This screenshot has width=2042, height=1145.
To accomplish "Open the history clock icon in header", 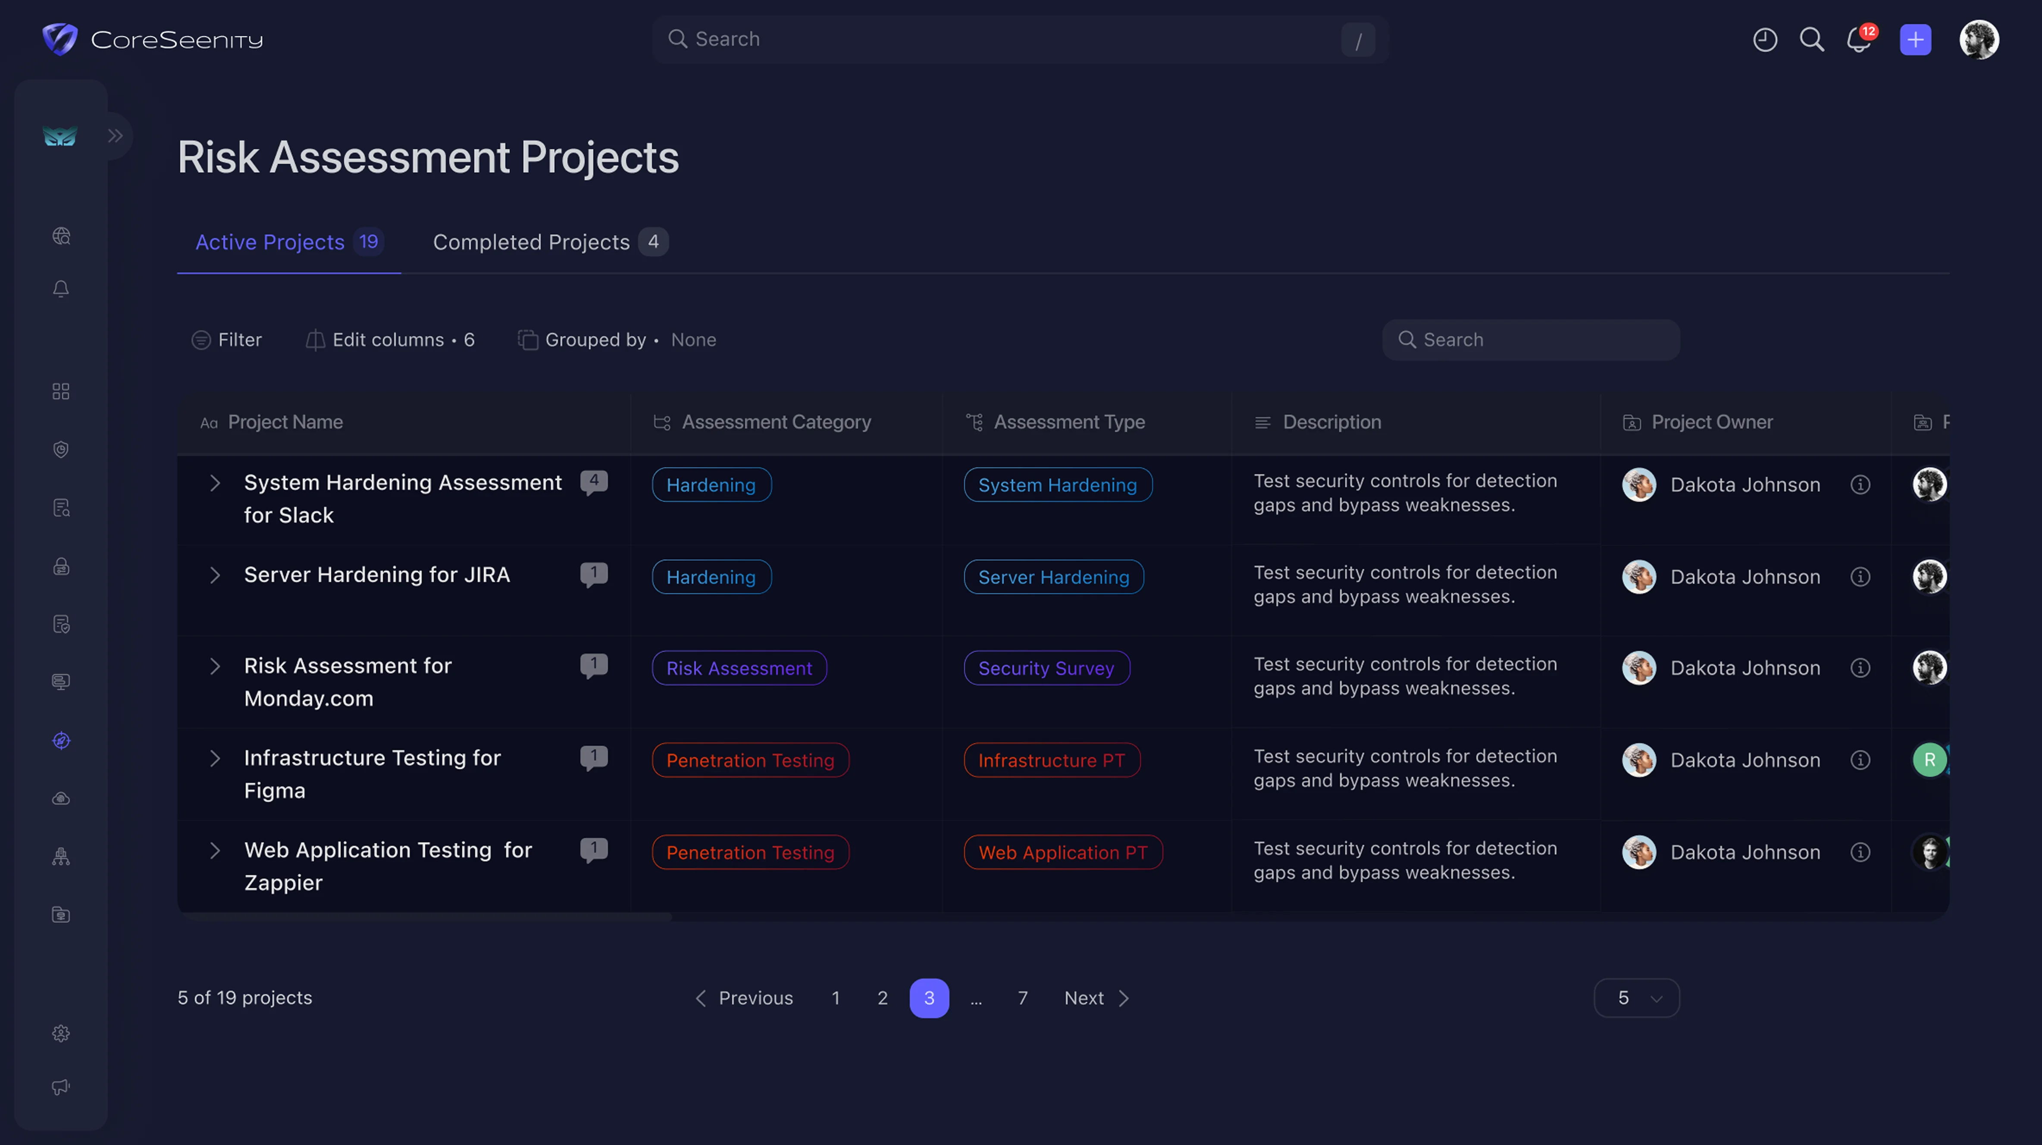I will (1765, 40).
